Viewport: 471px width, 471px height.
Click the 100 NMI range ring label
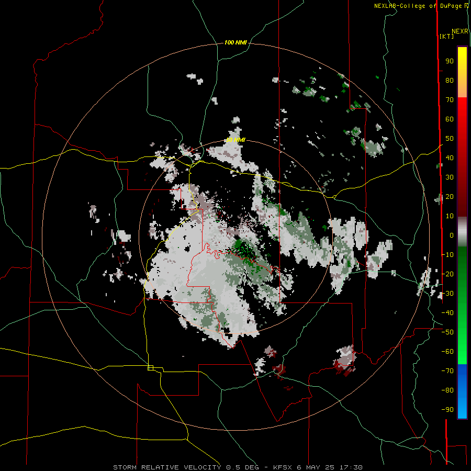pyautogui.click(x=235, y=43)
